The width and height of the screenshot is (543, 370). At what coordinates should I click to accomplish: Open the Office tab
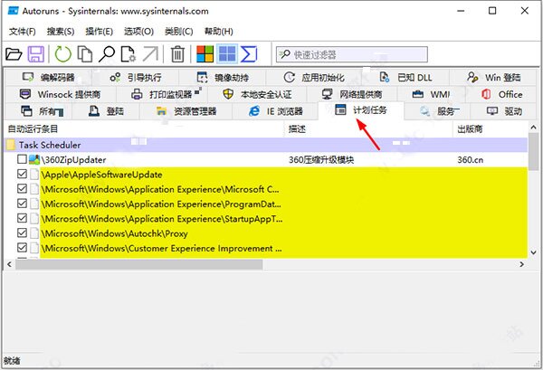(501, 94)
